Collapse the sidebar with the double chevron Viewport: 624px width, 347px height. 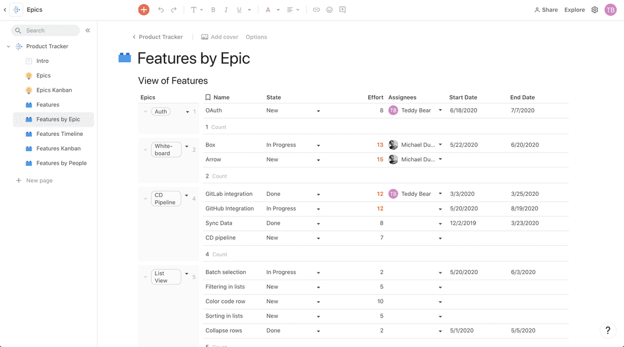click(88, 31)
